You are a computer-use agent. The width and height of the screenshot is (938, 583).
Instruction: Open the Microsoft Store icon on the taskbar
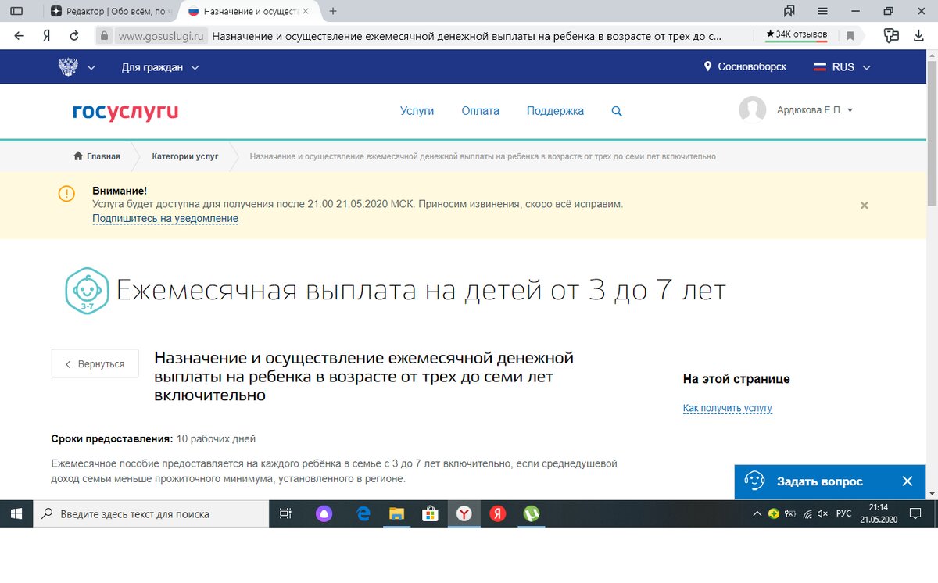[430, 513]
